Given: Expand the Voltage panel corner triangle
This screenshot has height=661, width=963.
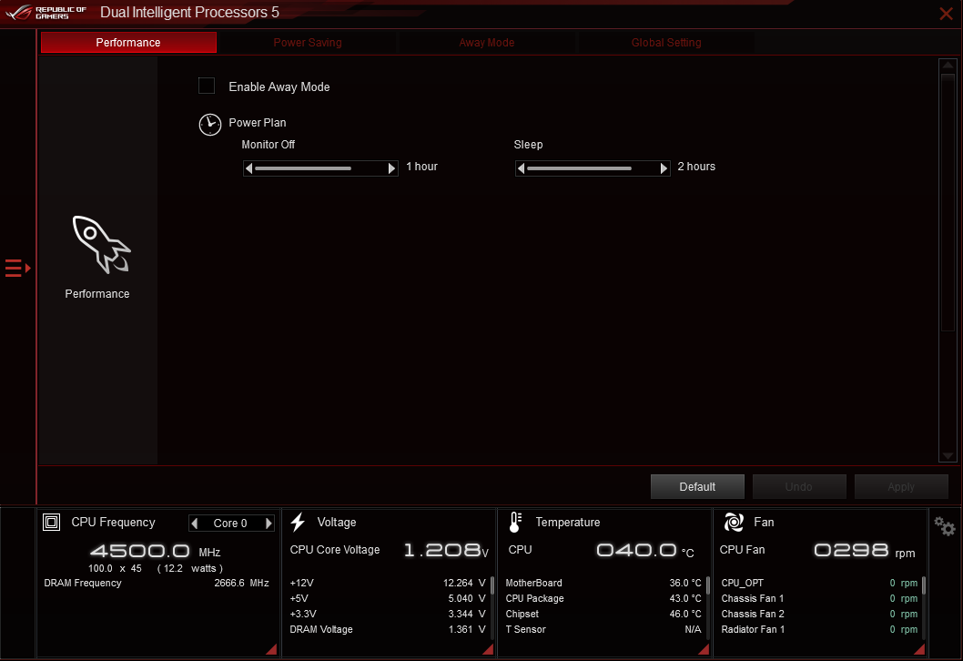Looking at the screenshot, I should click(x=487, y=648).
